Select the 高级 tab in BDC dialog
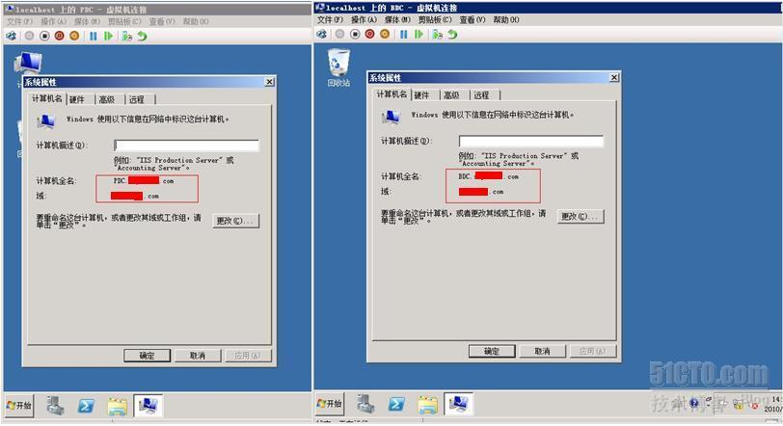783x426 pixels. click(451, 95)
